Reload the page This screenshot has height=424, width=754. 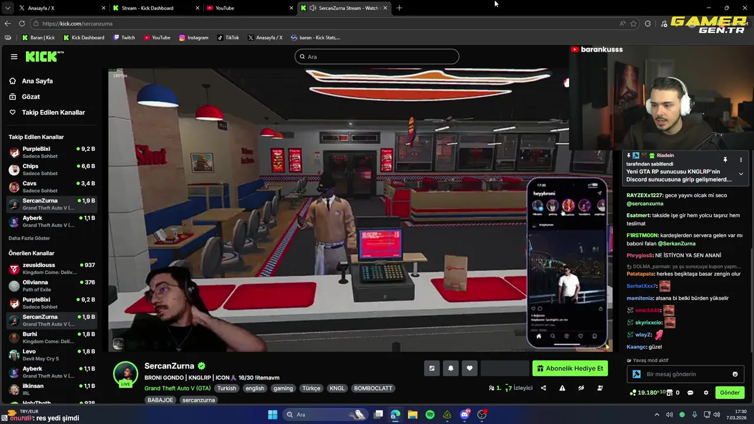tap(22, 24)
